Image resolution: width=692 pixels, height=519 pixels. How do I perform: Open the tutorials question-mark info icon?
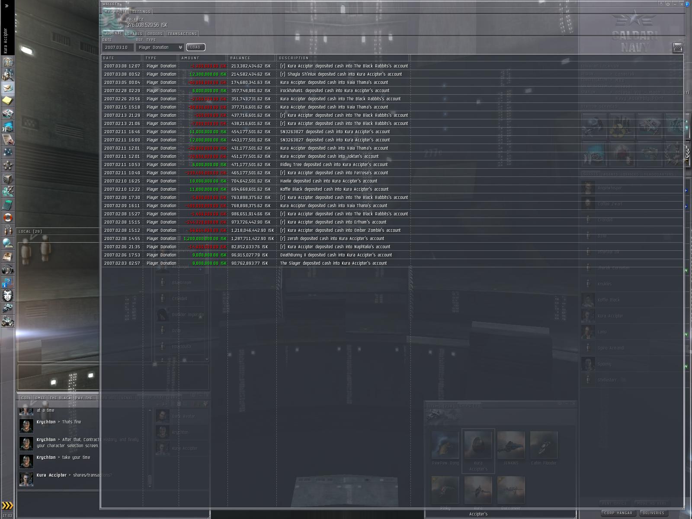(8, 282)
